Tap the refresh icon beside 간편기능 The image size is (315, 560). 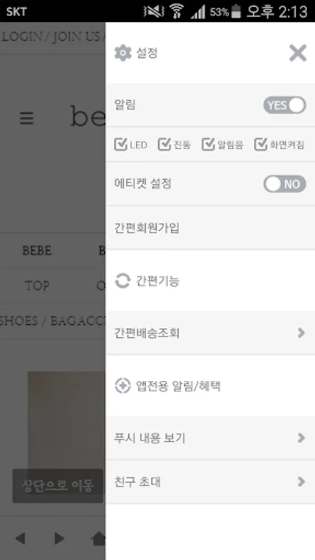click(123, 281)
